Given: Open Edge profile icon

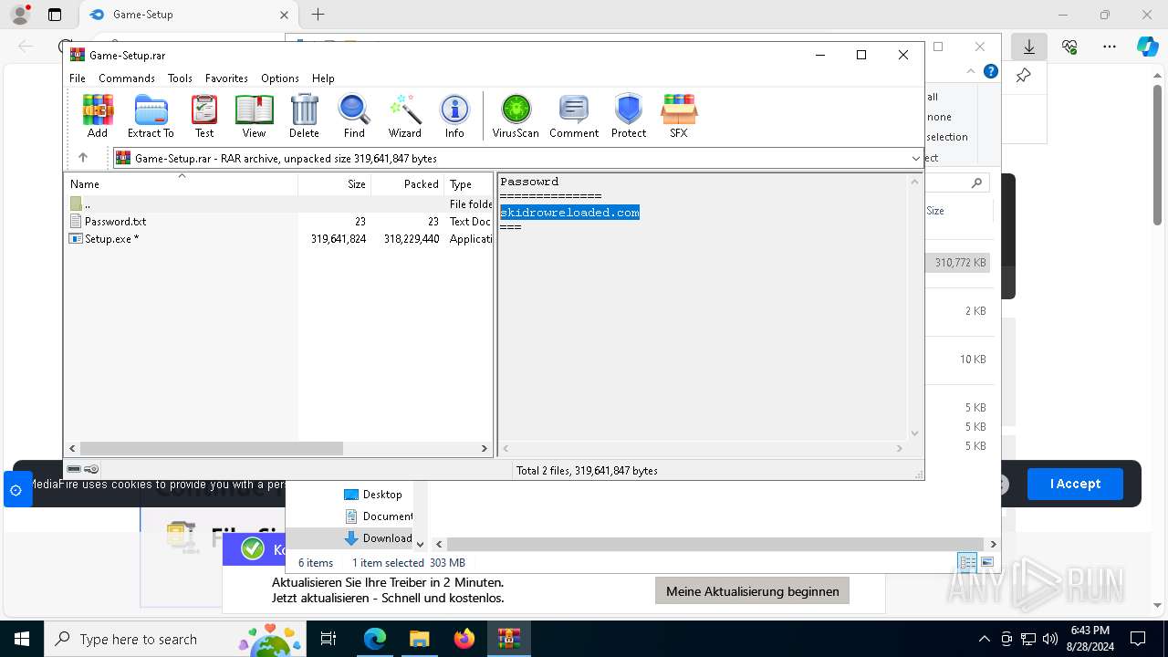Looking at the screenshot, I should point(20,15).
